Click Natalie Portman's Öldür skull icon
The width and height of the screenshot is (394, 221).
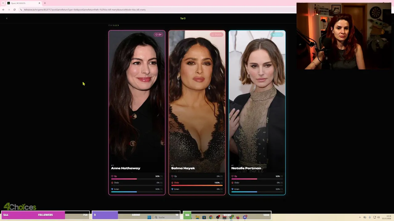pos(232,183)
